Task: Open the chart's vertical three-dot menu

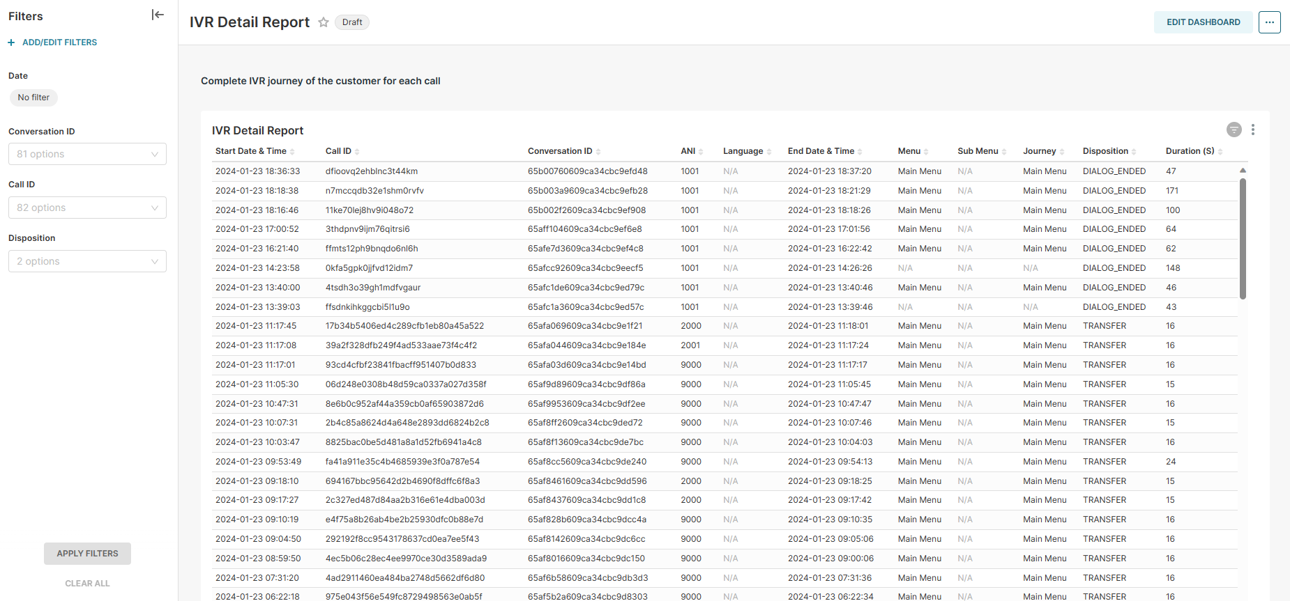Action: point(1253,130)
